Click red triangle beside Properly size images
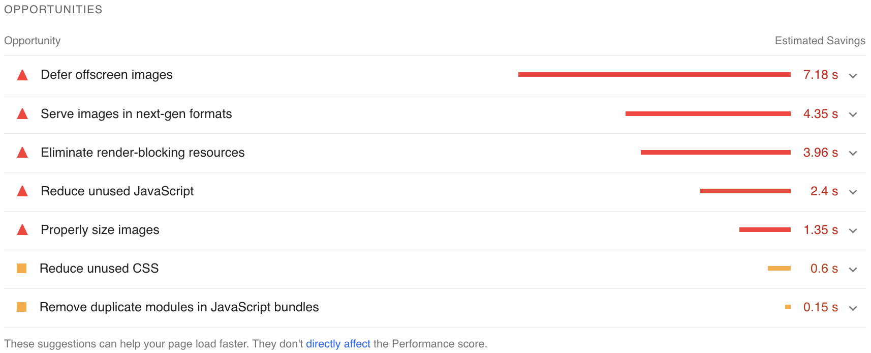871x353 pixels. coord(22,230)
